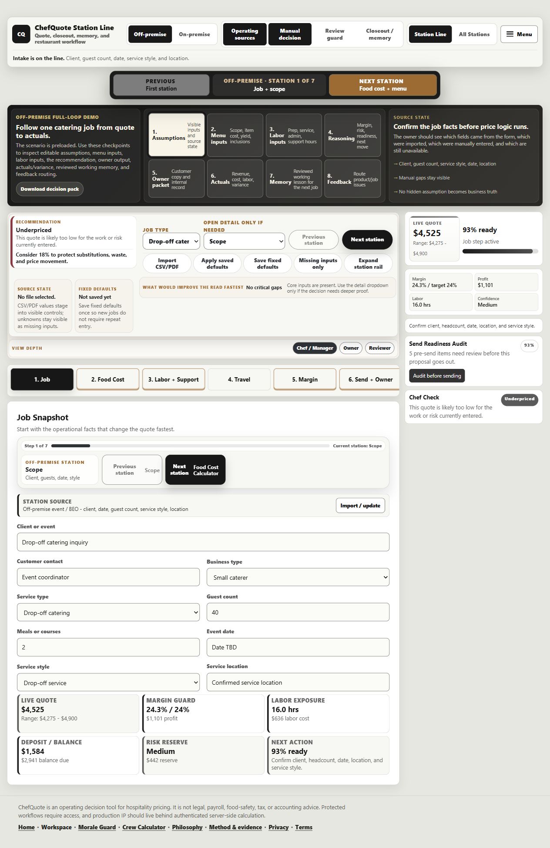Select checkpoint 6 Actuals card
550x848 pixels.
235,179
